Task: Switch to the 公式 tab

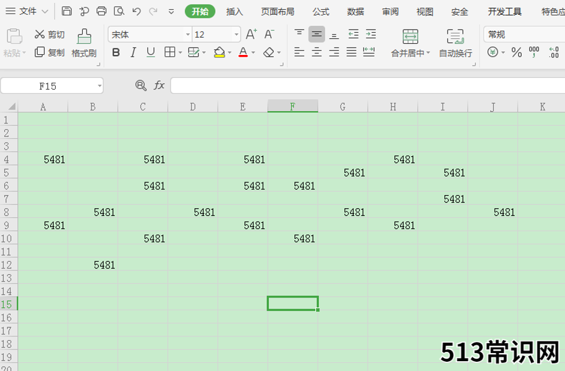Action: pyautogui.click(x=321, y=12)
